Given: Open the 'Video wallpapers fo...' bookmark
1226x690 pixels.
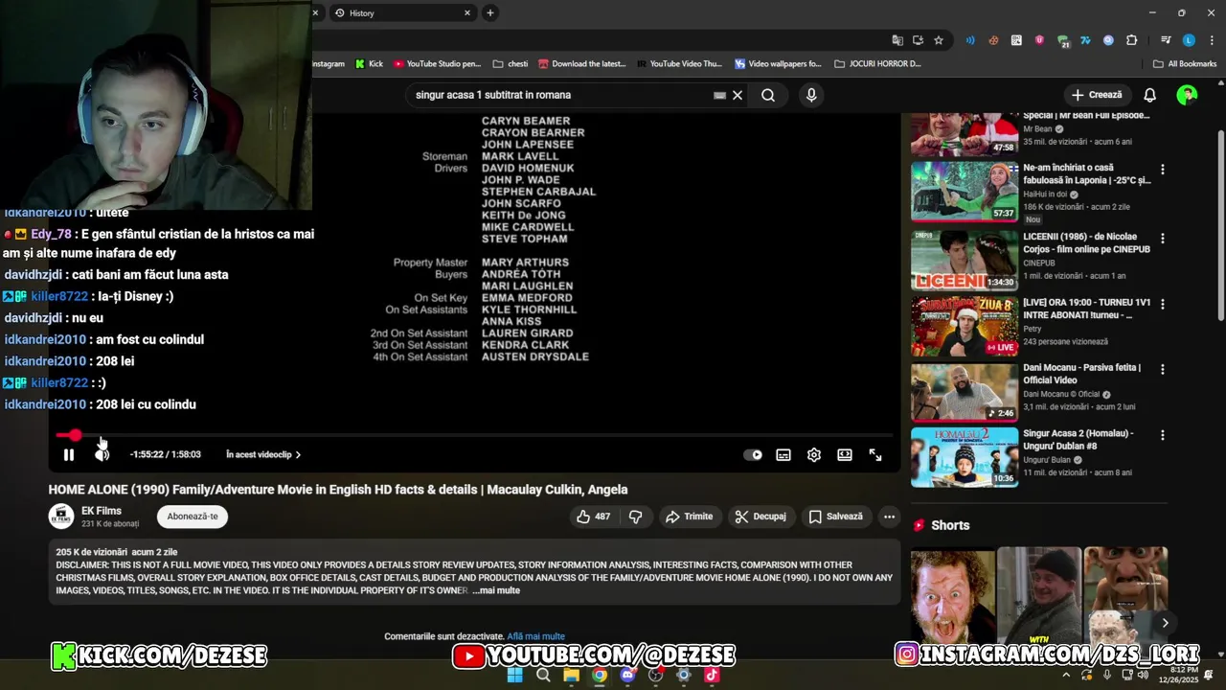Looking at the screenshot, I should 778,64.
